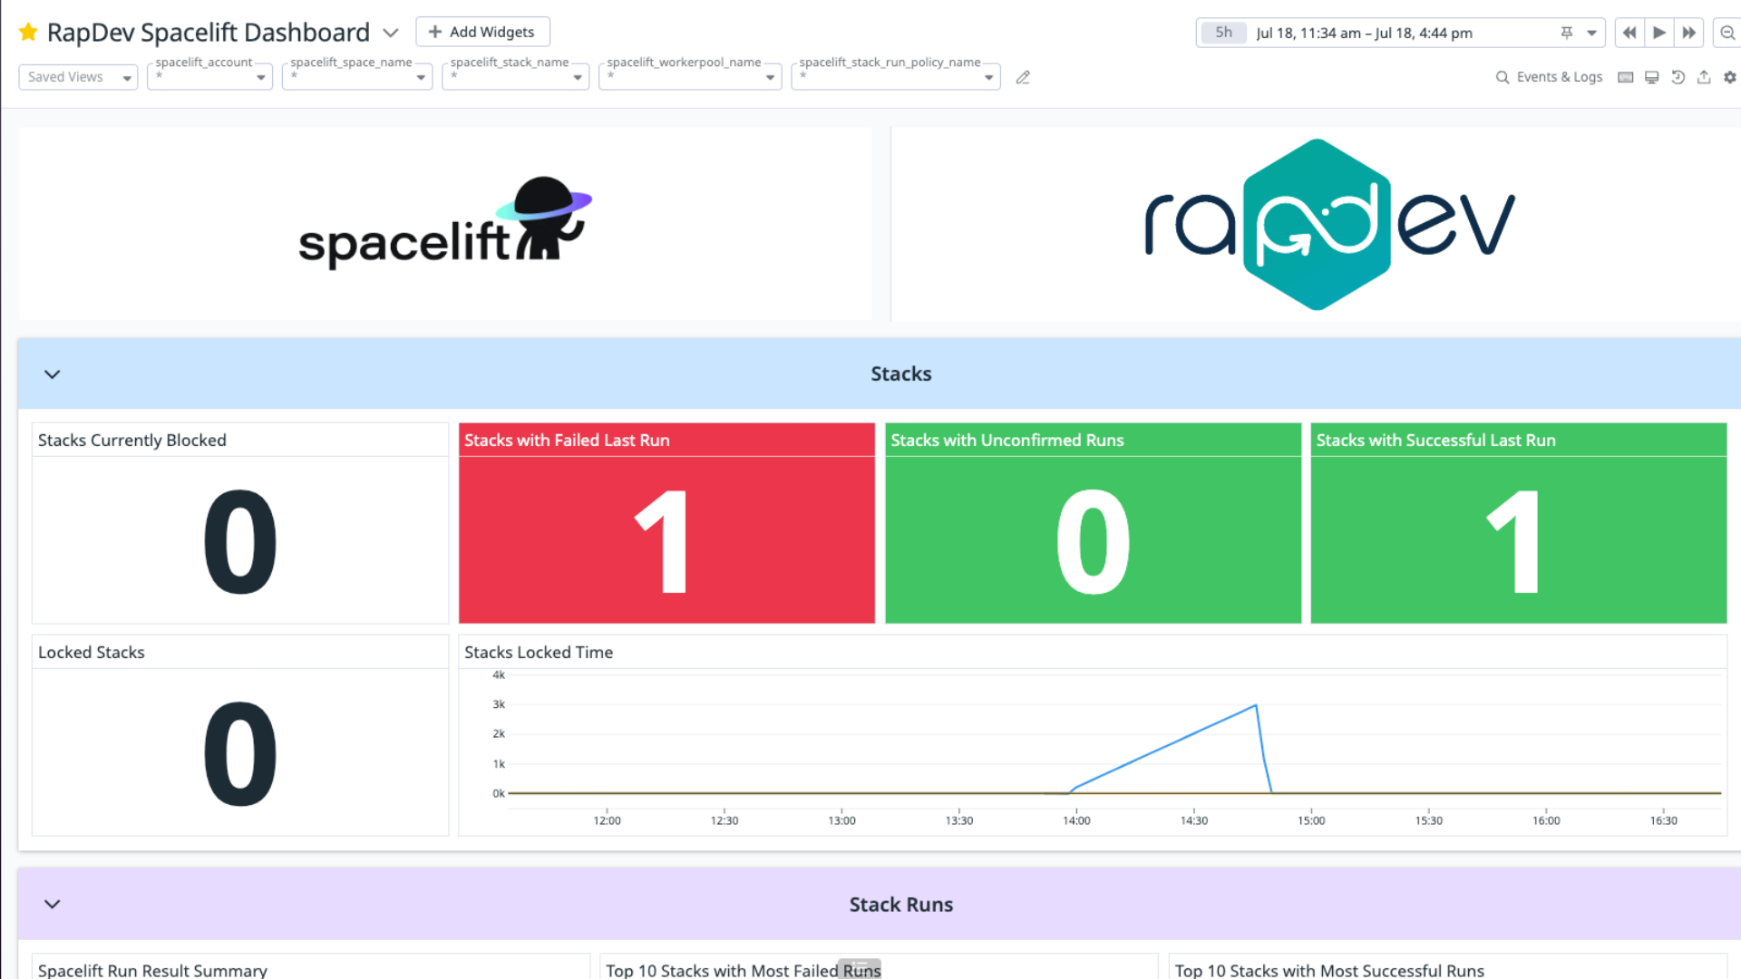Click the Locked Stacks widget title
This screenshot has height=979, width=1741.
click(x=92, y=653)
